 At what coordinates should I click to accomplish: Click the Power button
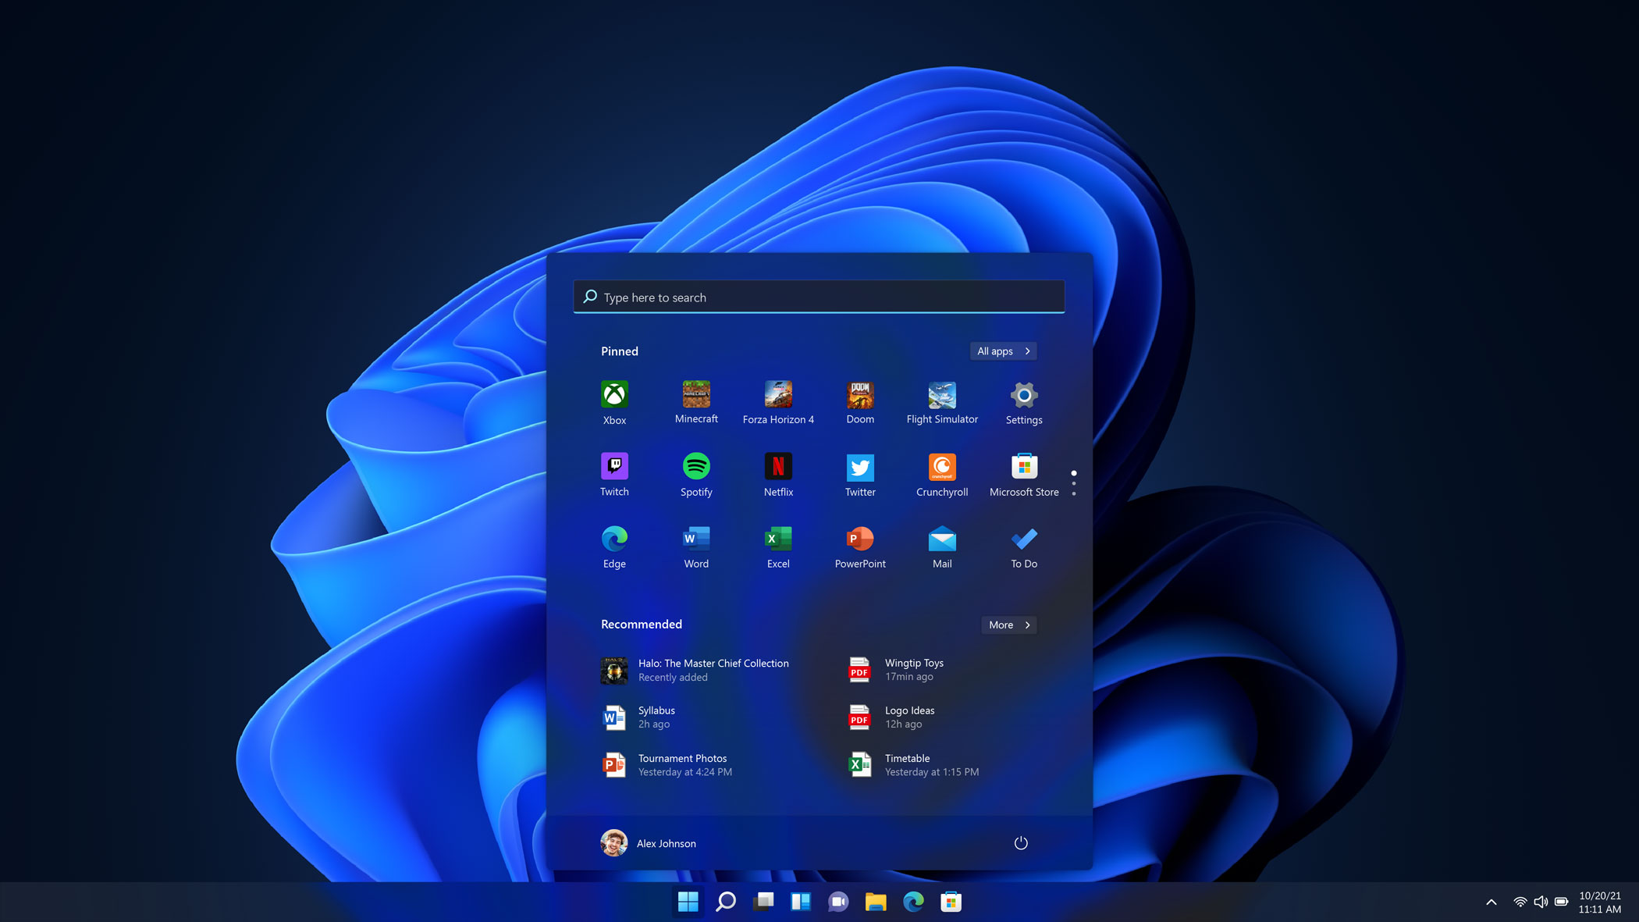point(1020,843)
